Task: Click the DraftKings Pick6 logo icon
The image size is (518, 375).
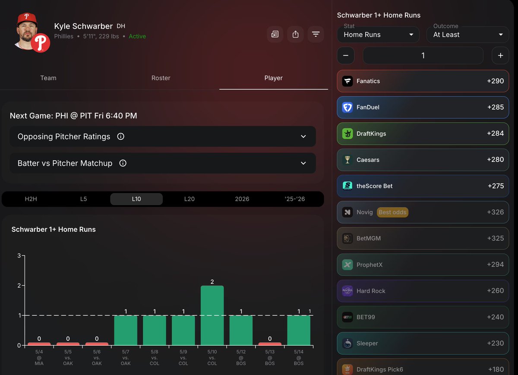Action: [x=347, y=369]
